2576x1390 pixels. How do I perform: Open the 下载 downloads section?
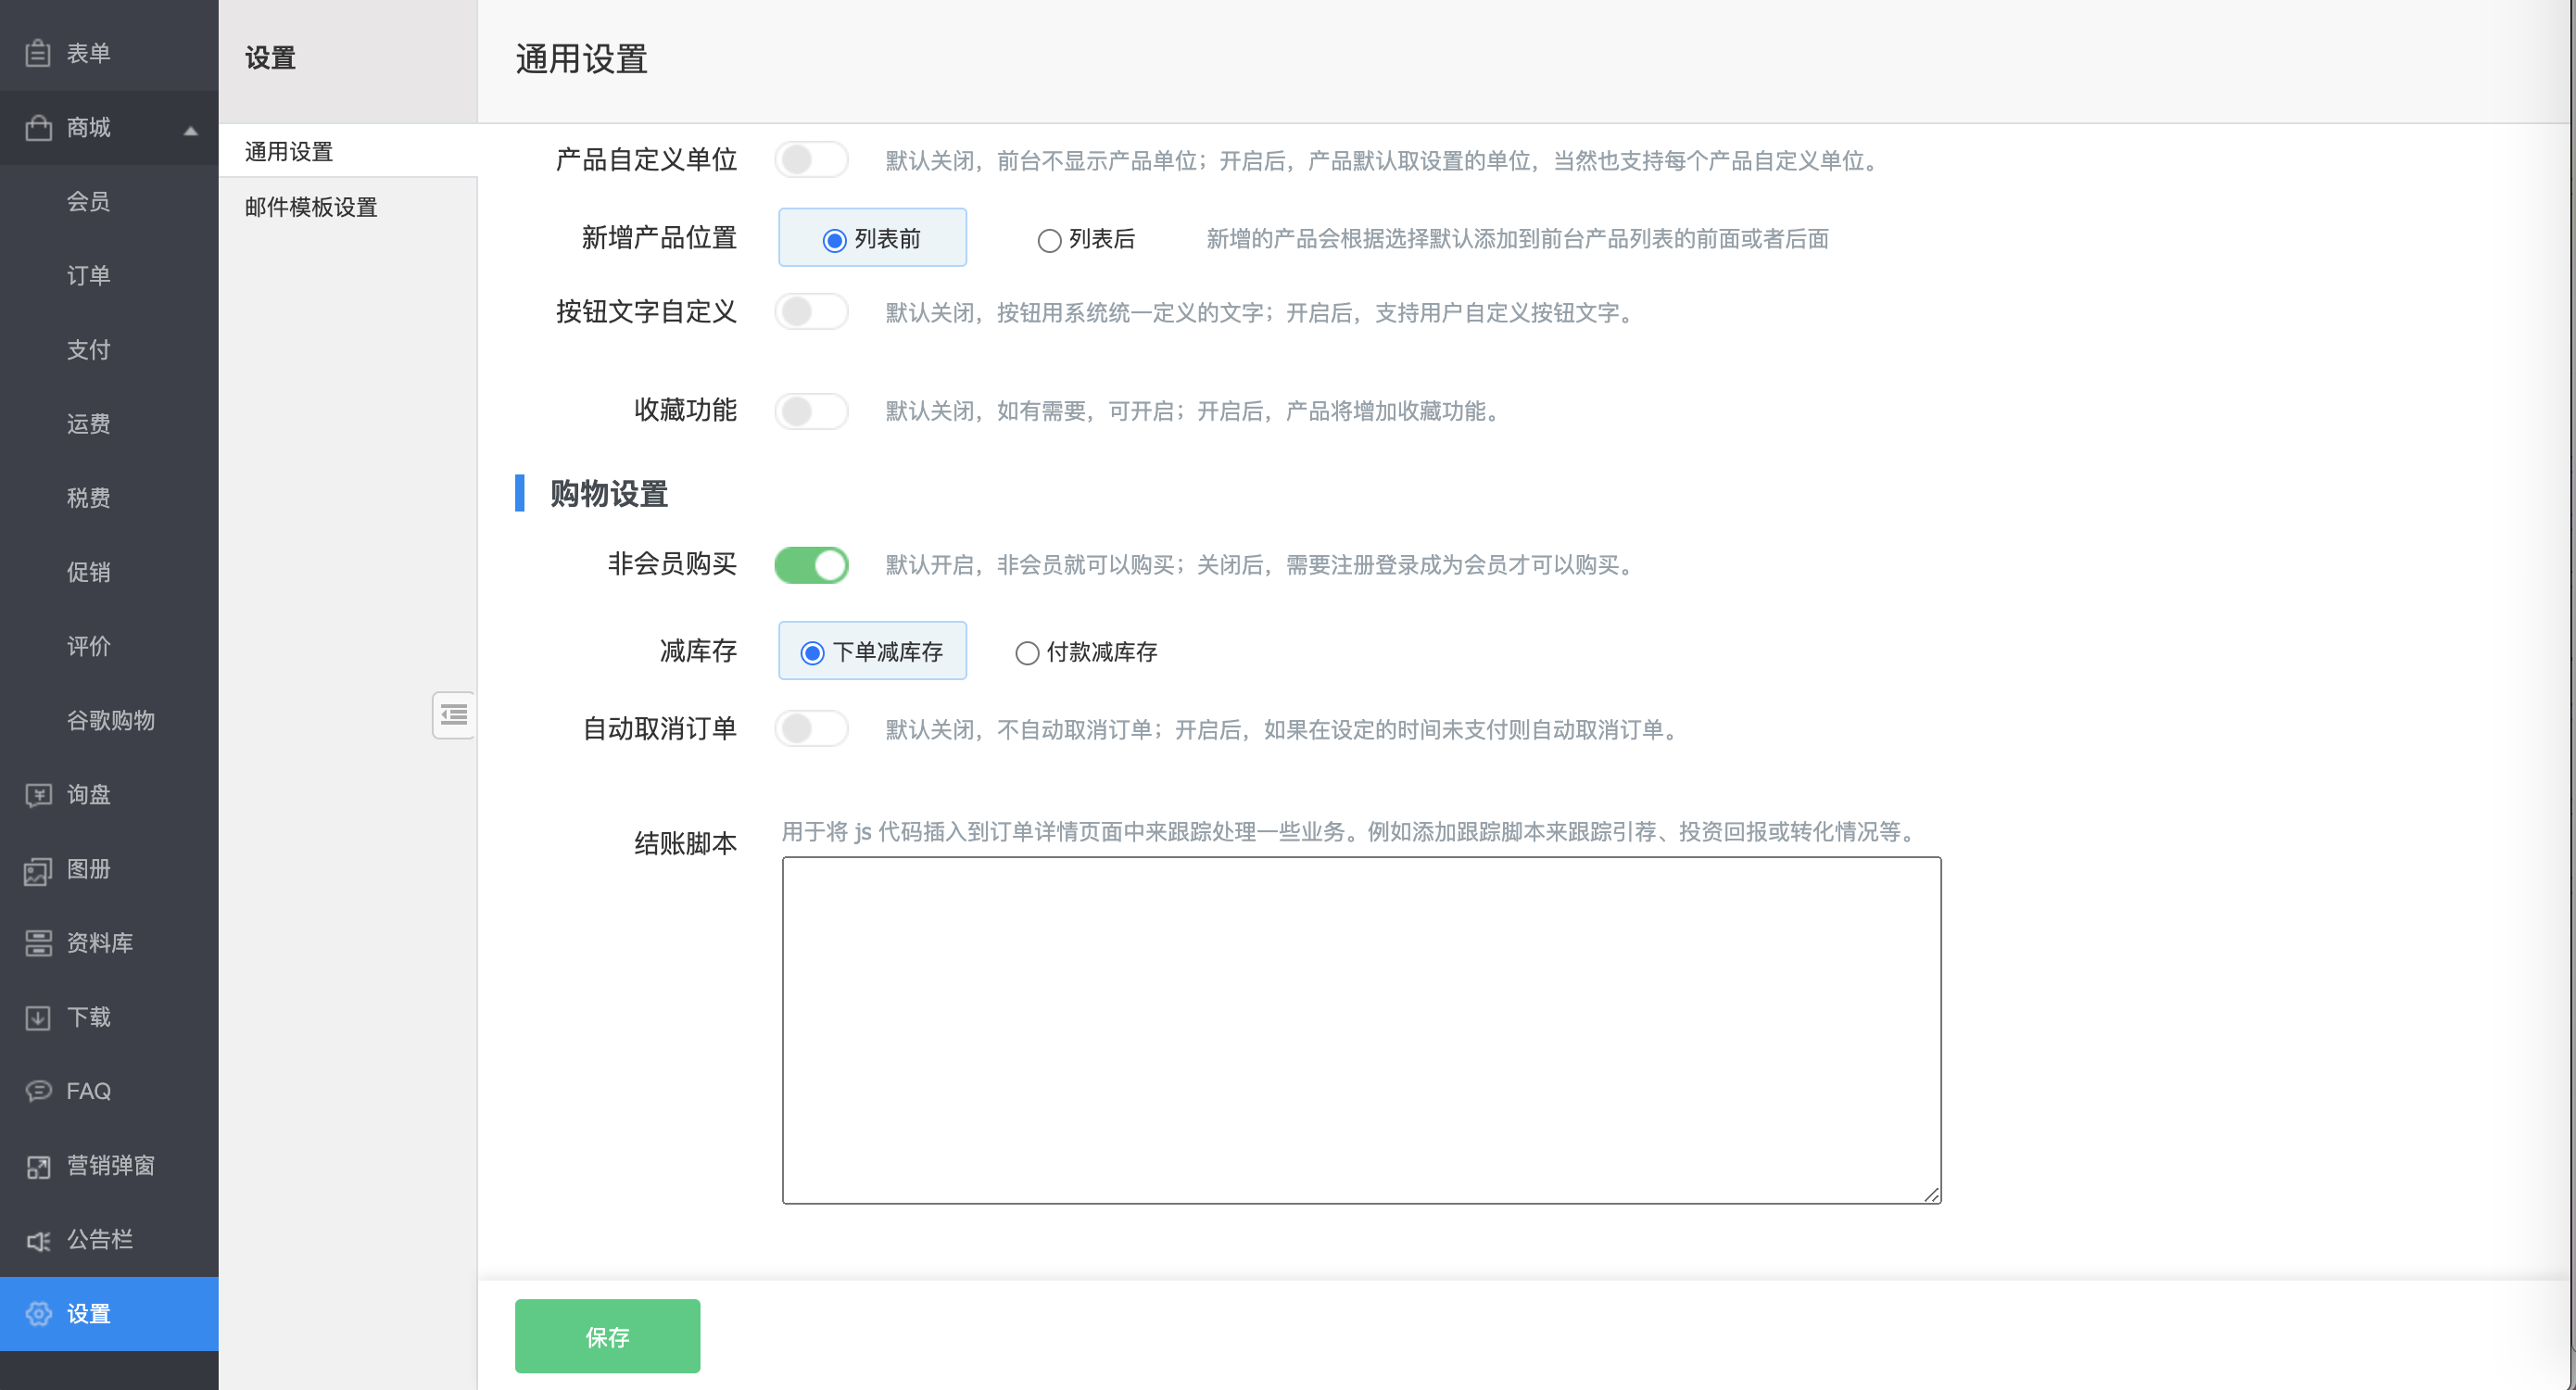88,1016
